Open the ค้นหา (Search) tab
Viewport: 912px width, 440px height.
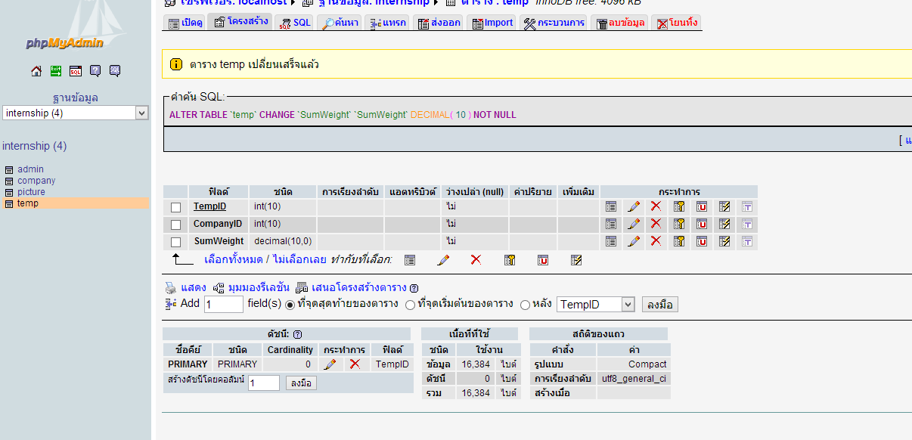tap(340, 23)
